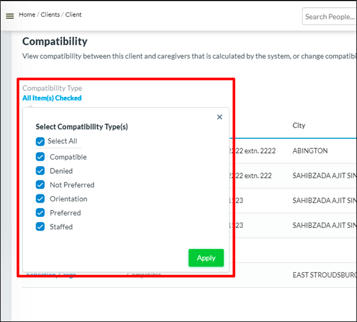Uncheck the Select All checkbox

[x=40, y=141]
